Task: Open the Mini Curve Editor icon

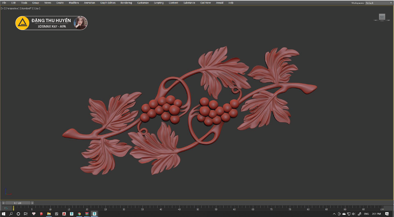Action: [6, 208]
